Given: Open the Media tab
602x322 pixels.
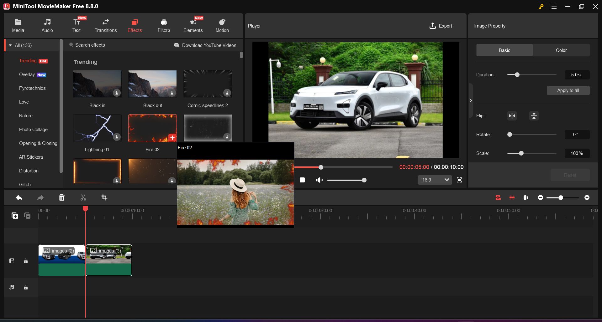Looking at the screenshot, I should (x=18, y=26).
